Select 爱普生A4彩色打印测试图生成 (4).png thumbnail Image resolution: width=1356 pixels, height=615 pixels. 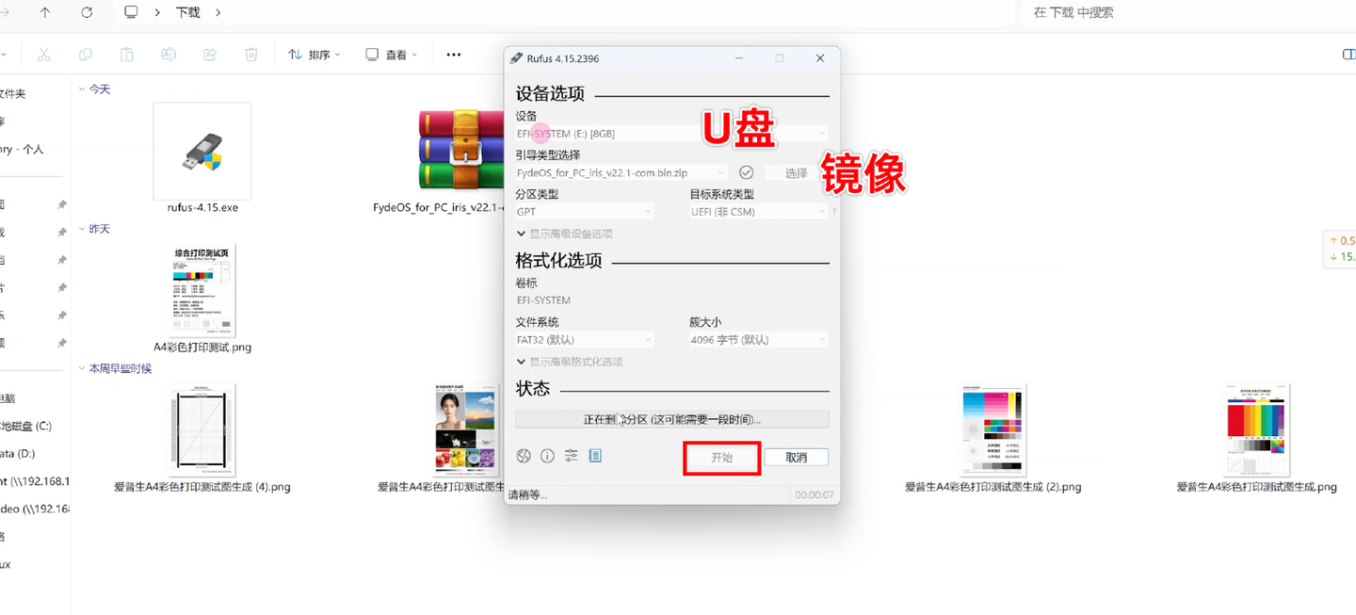[x=202, y=429]
